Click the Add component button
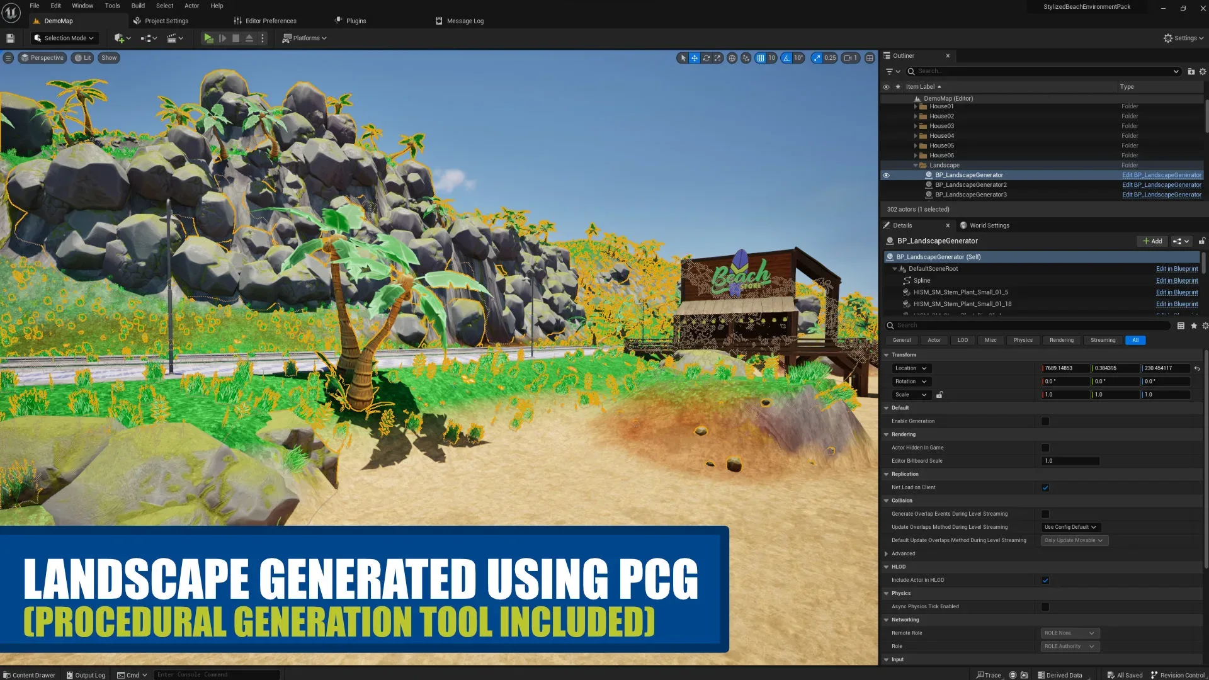 (x=1152, y=241)
